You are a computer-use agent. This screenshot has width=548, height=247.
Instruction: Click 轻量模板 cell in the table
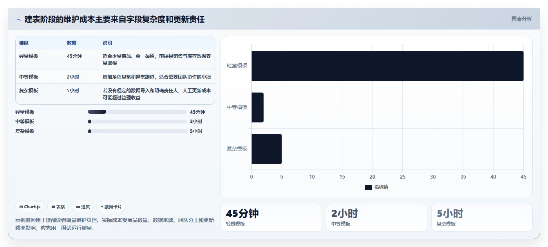tap(29, 56)
